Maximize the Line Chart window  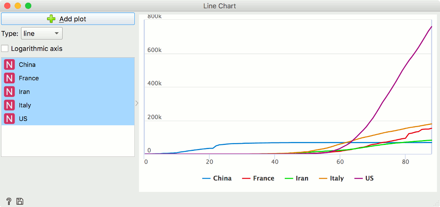28,6
